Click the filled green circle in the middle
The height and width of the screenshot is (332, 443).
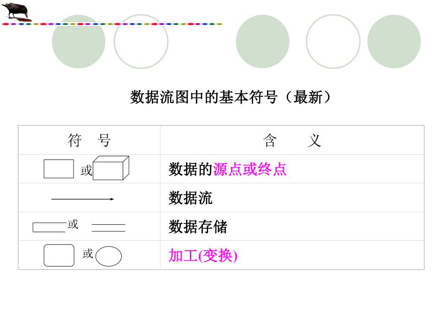263,41
